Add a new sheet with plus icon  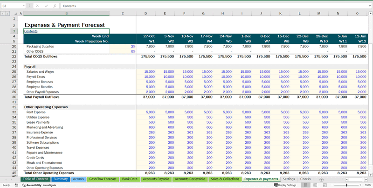321,179
